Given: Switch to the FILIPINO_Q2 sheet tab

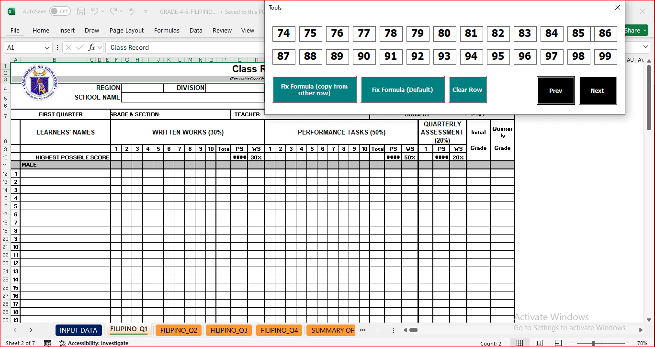Looking at the screenshot, I should pos(179,330).
